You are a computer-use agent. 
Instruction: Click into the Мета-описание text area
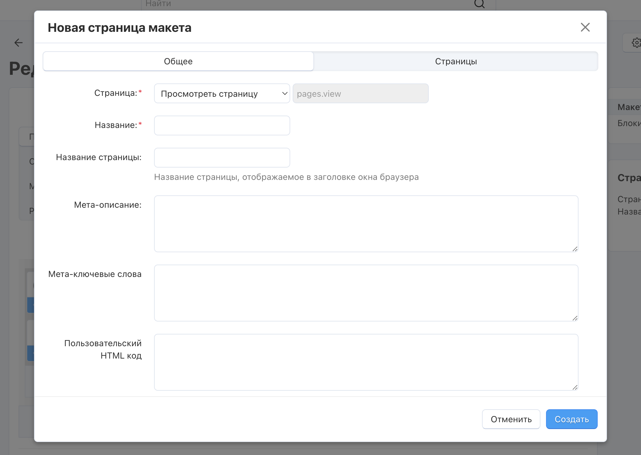pyautogui.click(x=366, y=224)
